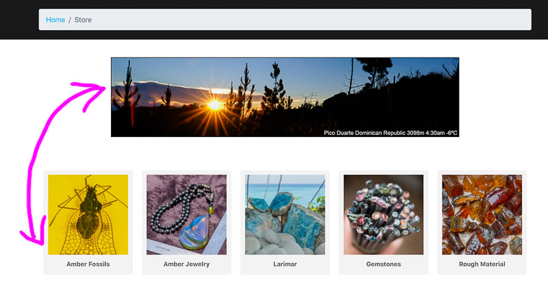
Task: Click the blue amber pendant in jewelry photo
Action: click(x=195, y=232)
